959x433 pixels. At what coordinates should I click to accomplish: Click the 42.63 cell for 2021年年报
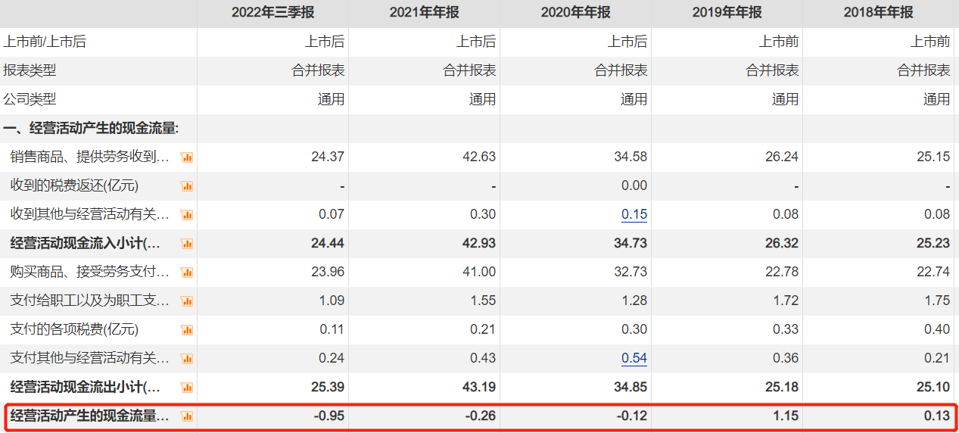(479, 157)
